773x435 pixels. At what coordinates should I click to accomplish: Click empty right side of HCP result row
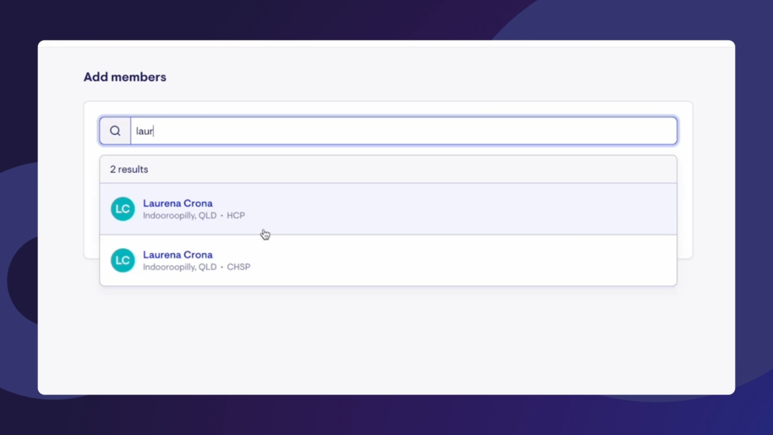[x=574, y=209]
